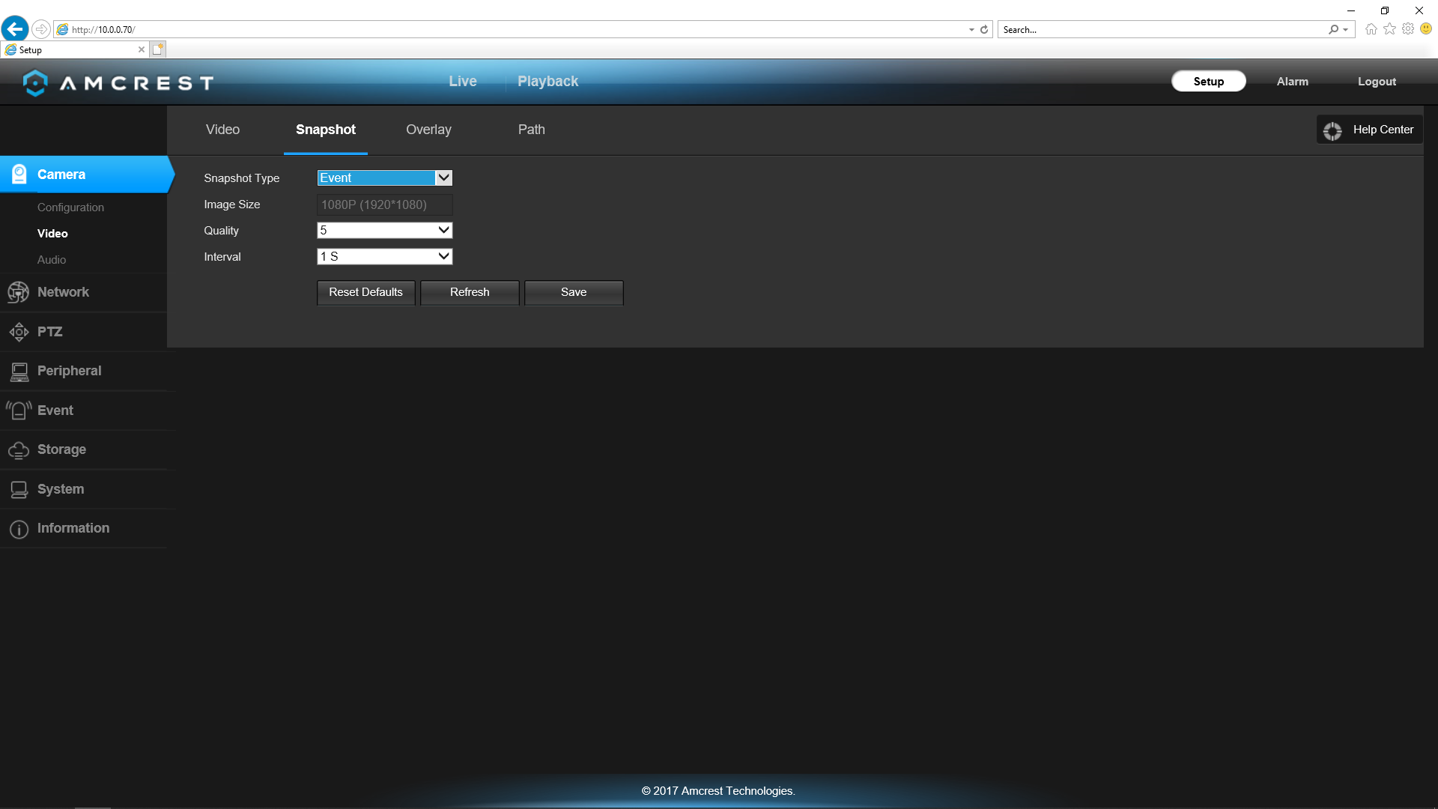Select the Video sidebar submenu item
This screenshot has height=809, width=1438.
[52, 234]
